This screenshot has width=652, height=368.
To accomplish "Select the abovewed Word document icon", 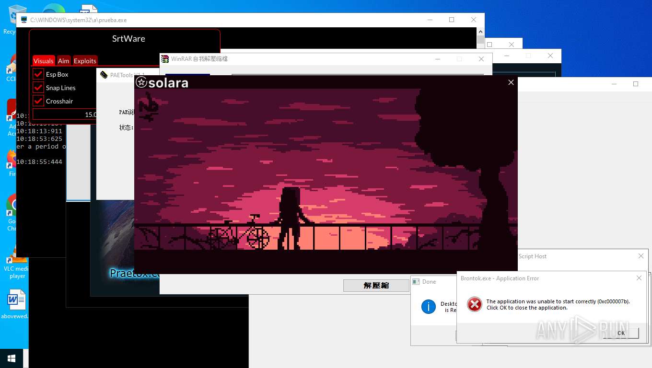I will [x=16, y=304].
